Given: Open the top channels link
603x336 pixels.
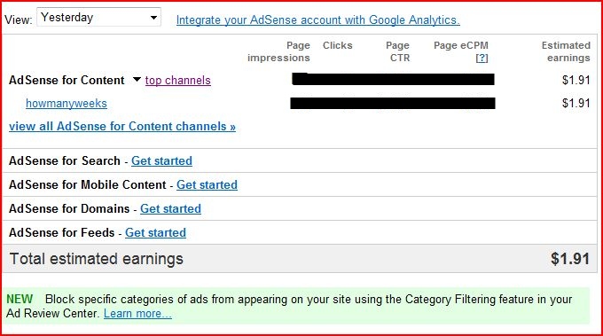Looking at the screenshot, I should click(178, 81).
